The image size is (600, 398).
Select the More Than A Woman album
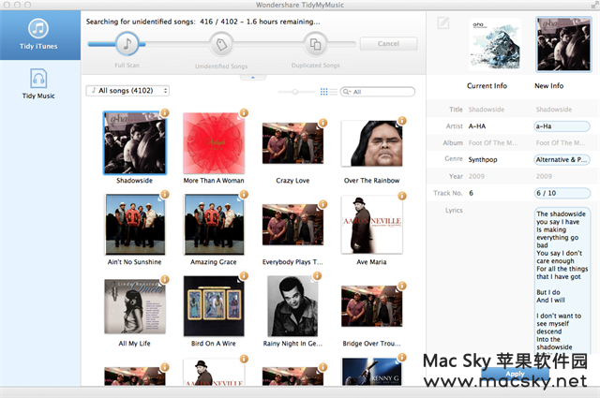pos(214,143)
